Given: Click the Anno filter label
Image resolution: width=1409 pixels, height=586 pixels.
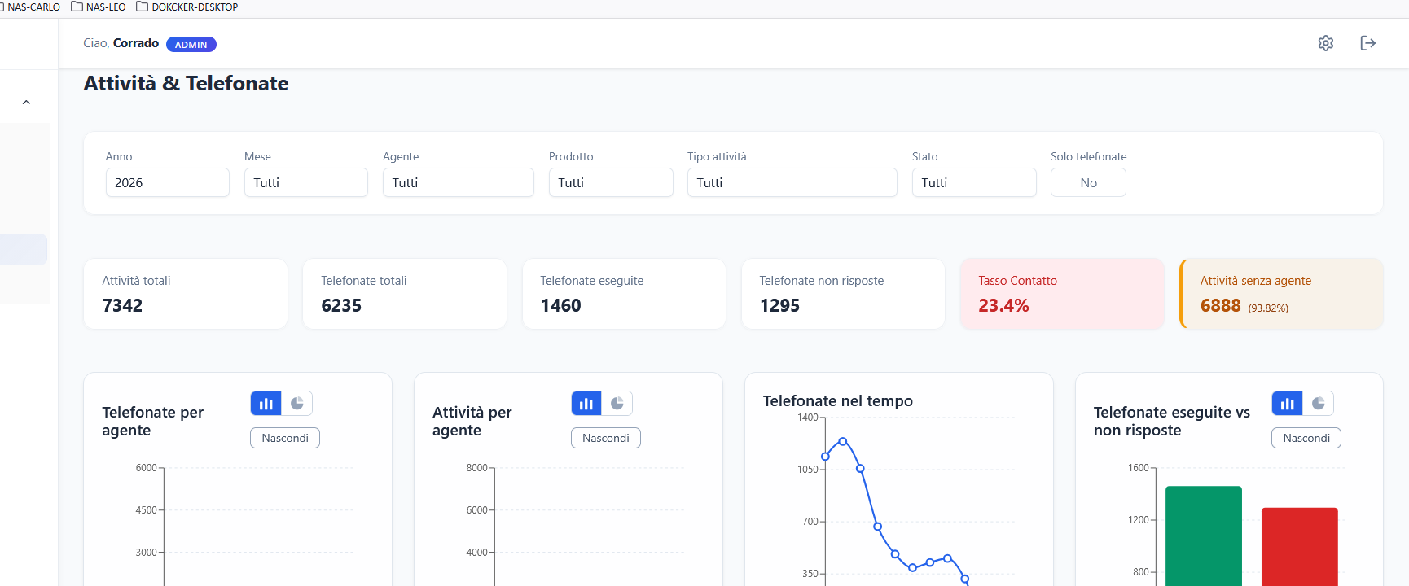Looking at the screenshot, I should point(119,156).
